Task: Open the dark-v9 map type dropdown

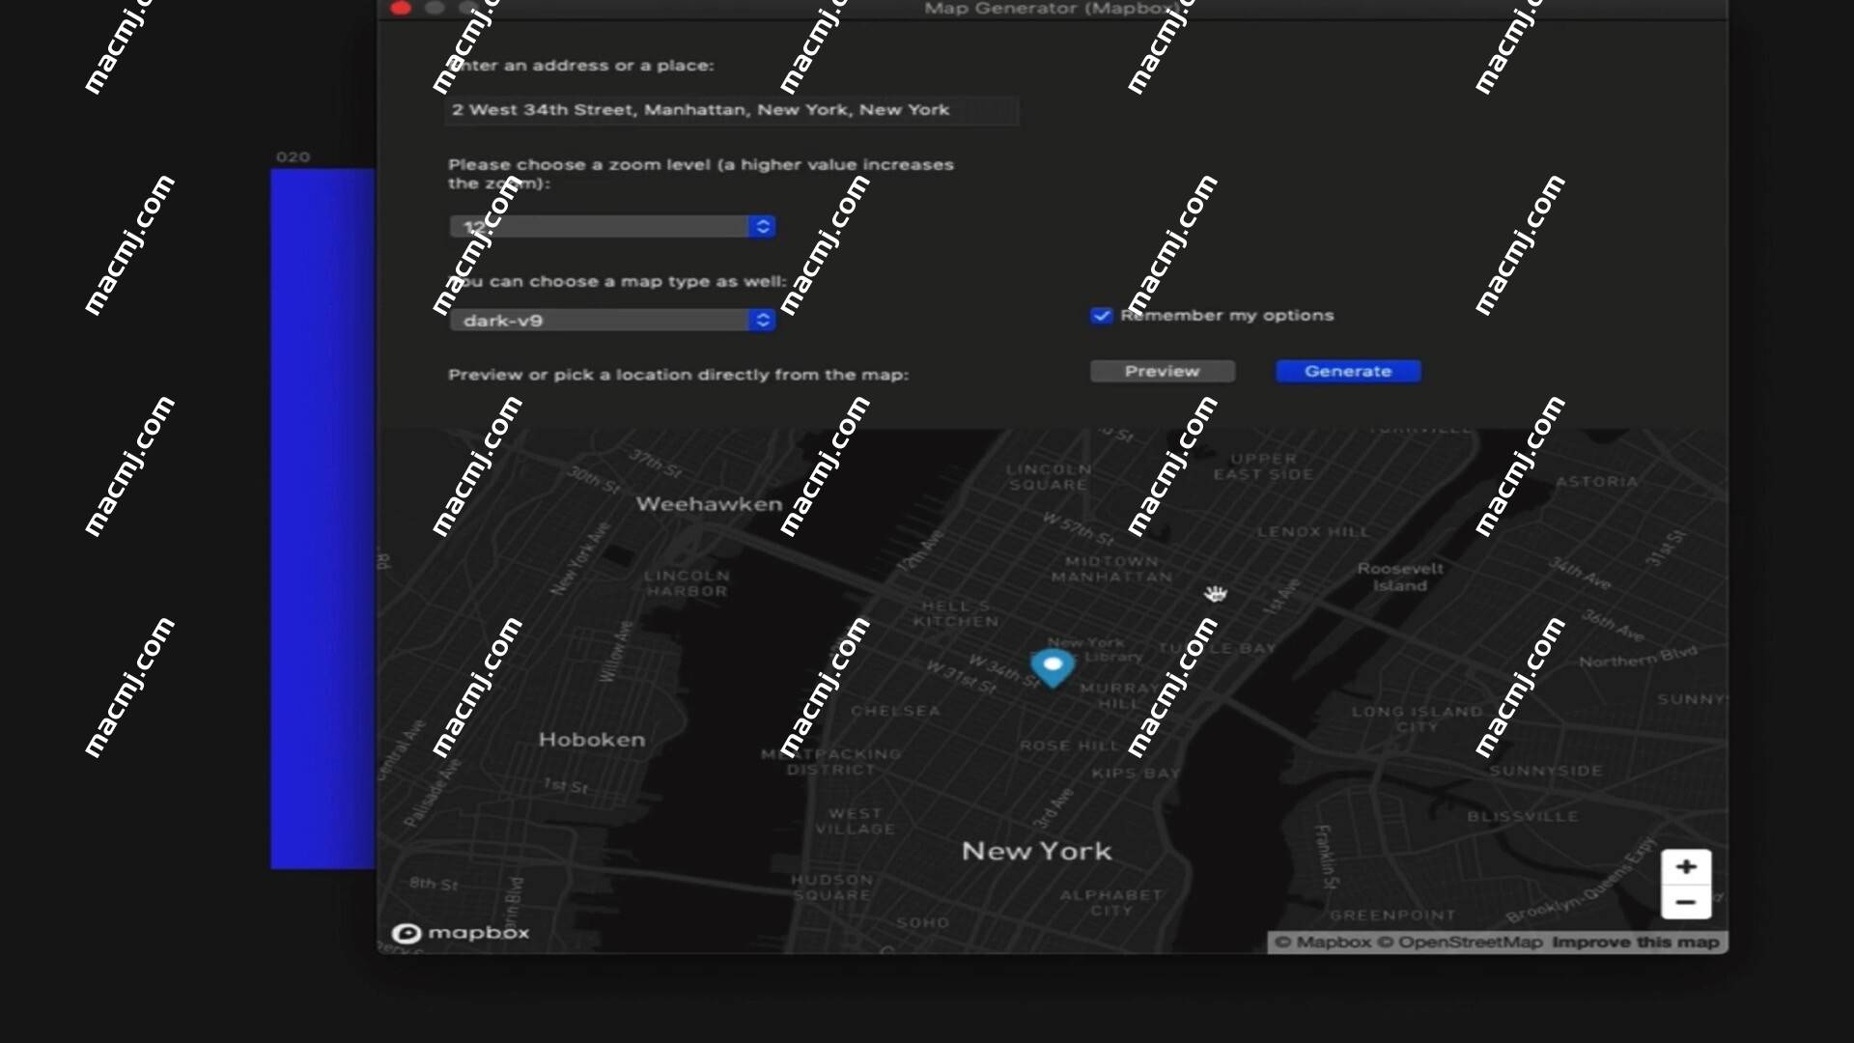Action: tap(612, 321)
